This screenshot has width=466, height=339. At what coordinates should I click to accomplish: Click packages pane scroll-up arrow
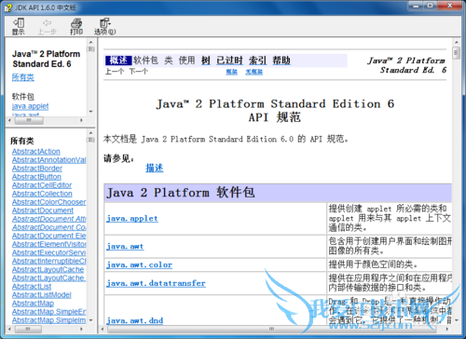pyautogui.click(x=90, y=42)
